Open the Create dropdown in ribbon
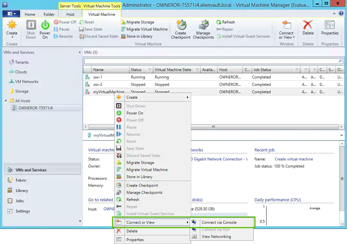 12,33
